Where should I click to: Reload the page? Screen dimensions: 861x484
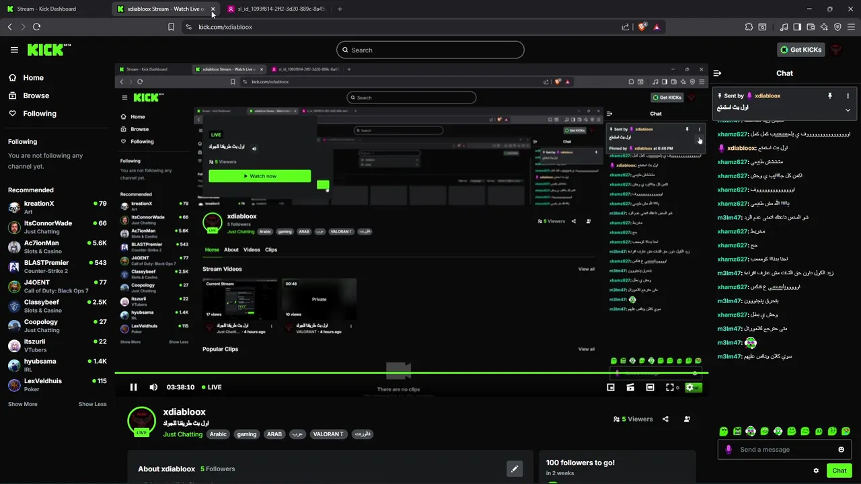(x=36, y=27)
